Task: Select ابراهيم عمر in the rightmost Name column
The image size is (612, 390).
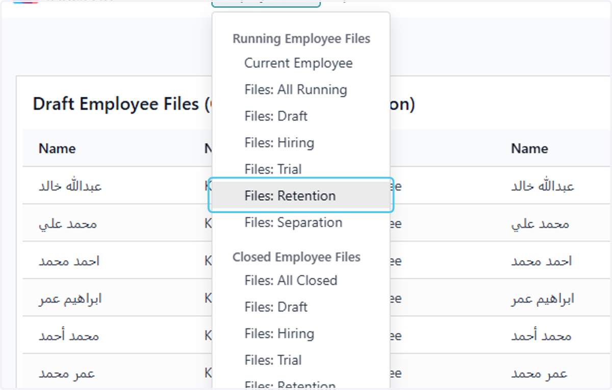Action: coord(543,299)
